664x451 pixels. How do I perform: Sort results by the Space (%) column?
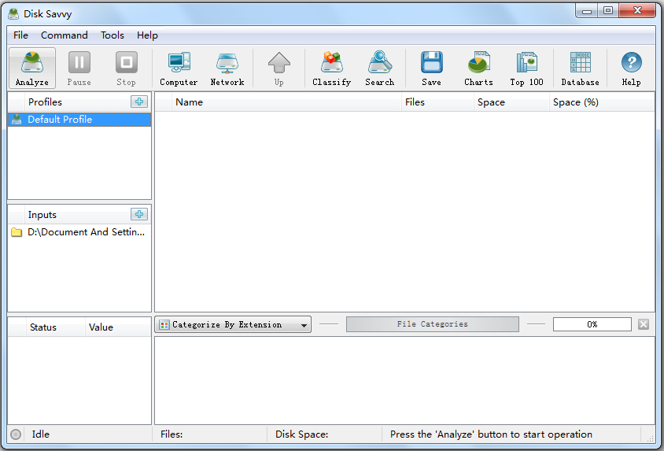click(602, 102)
